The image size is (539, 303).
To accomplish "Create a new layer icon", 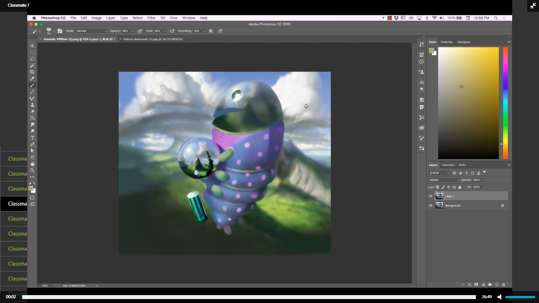I will point(497,285).
